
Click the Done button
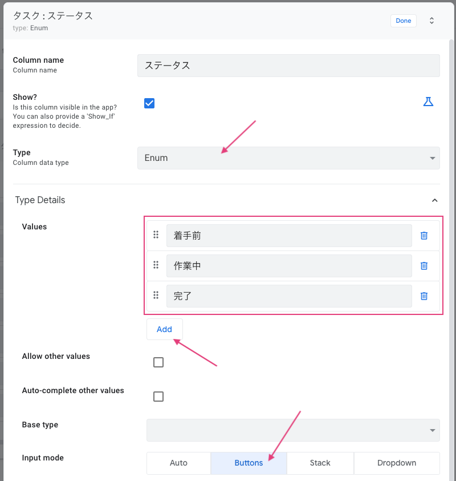tap(404, 21)
